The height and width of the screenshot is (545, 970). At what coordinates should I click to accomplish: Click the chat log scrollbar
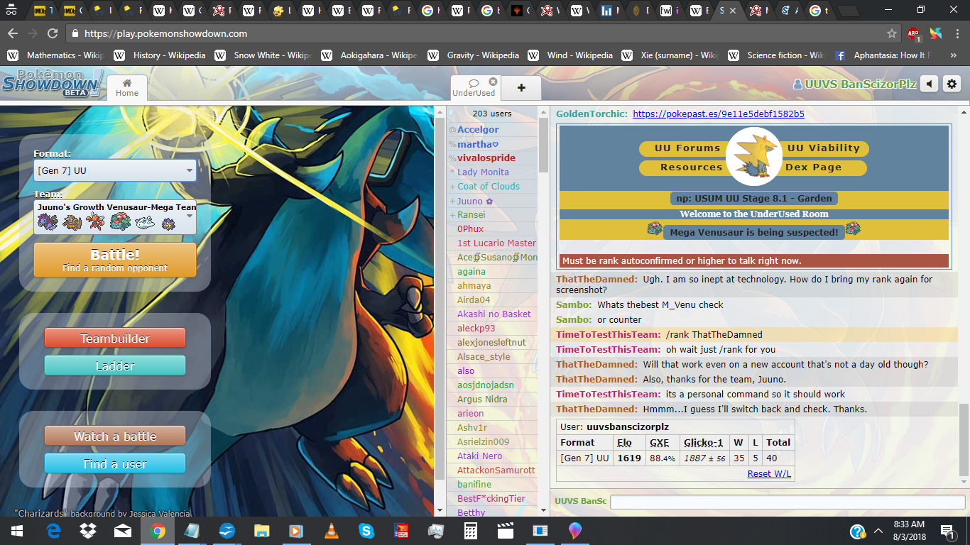pyautogui.click(x=964, y=440)
